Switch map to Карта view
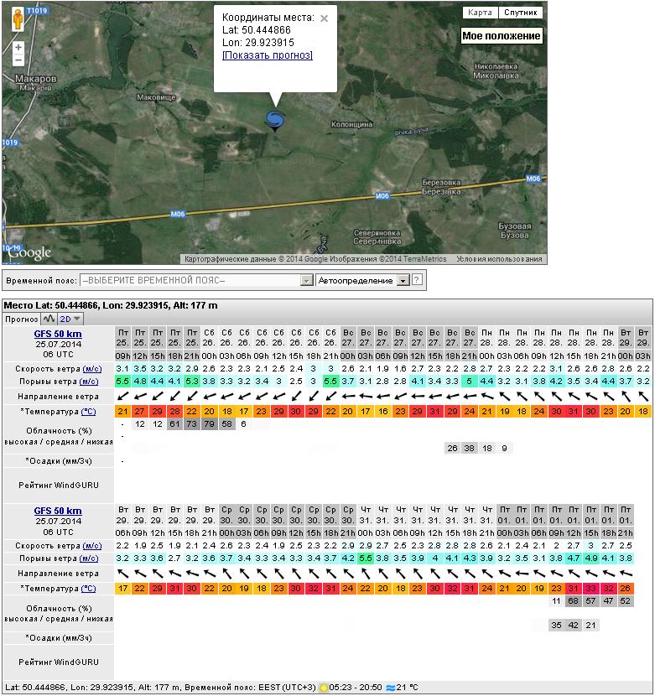This screenshot has height=696, width=655. pyautogui.click(x=480, y=13)
